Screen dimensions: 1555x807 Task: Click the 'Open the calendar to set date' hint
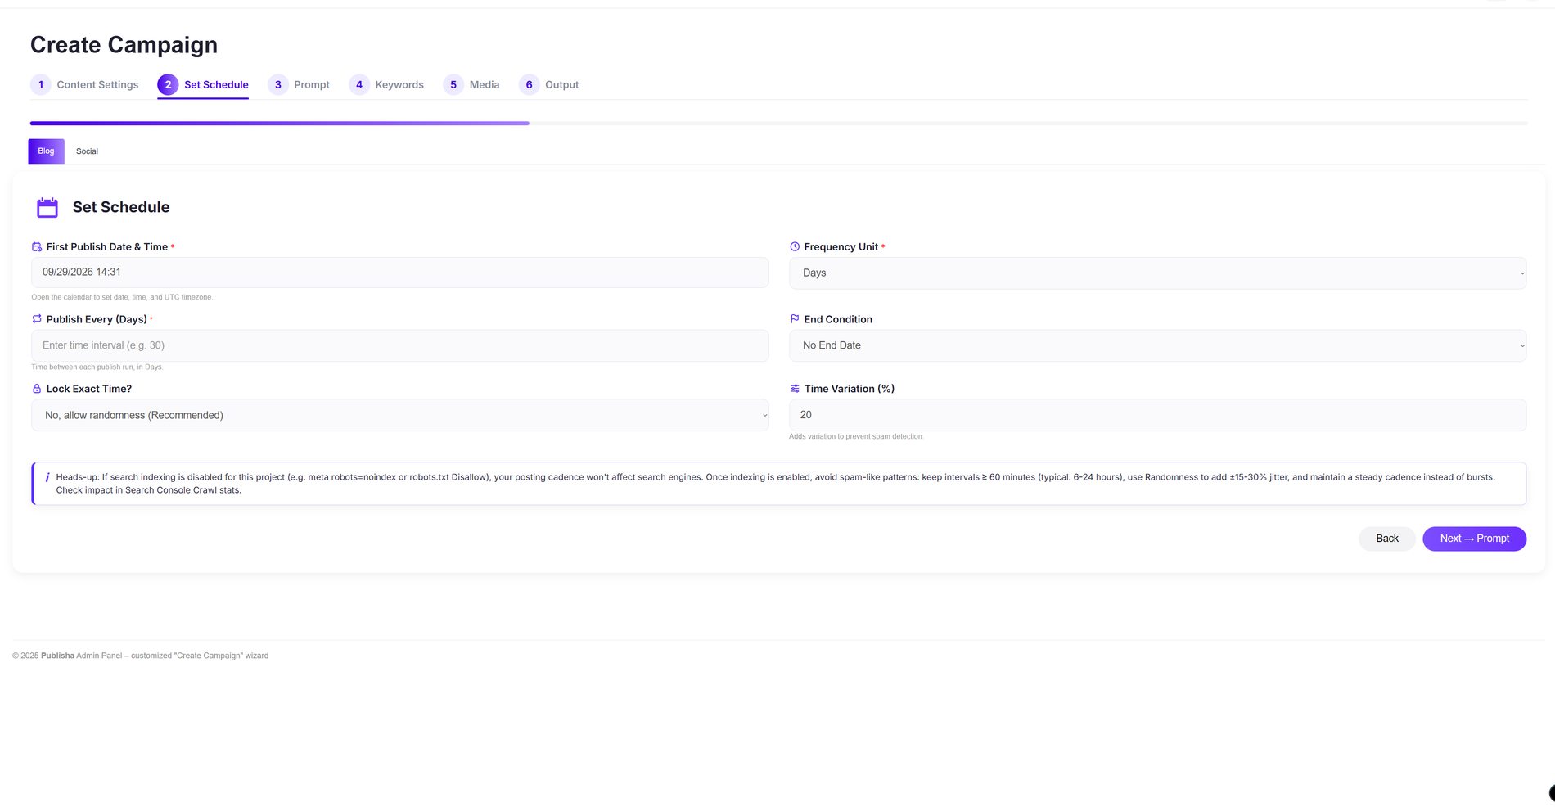click(121, 298)
